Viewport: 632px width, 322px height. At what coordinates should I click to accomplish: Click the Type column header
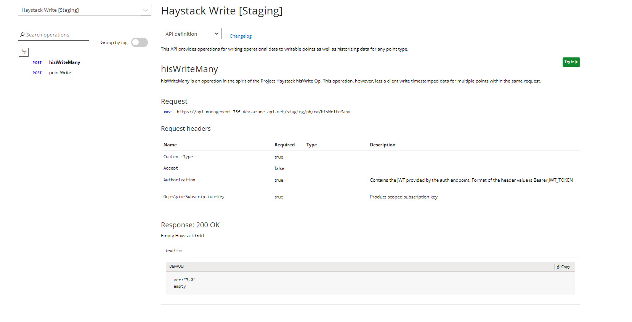311,145
